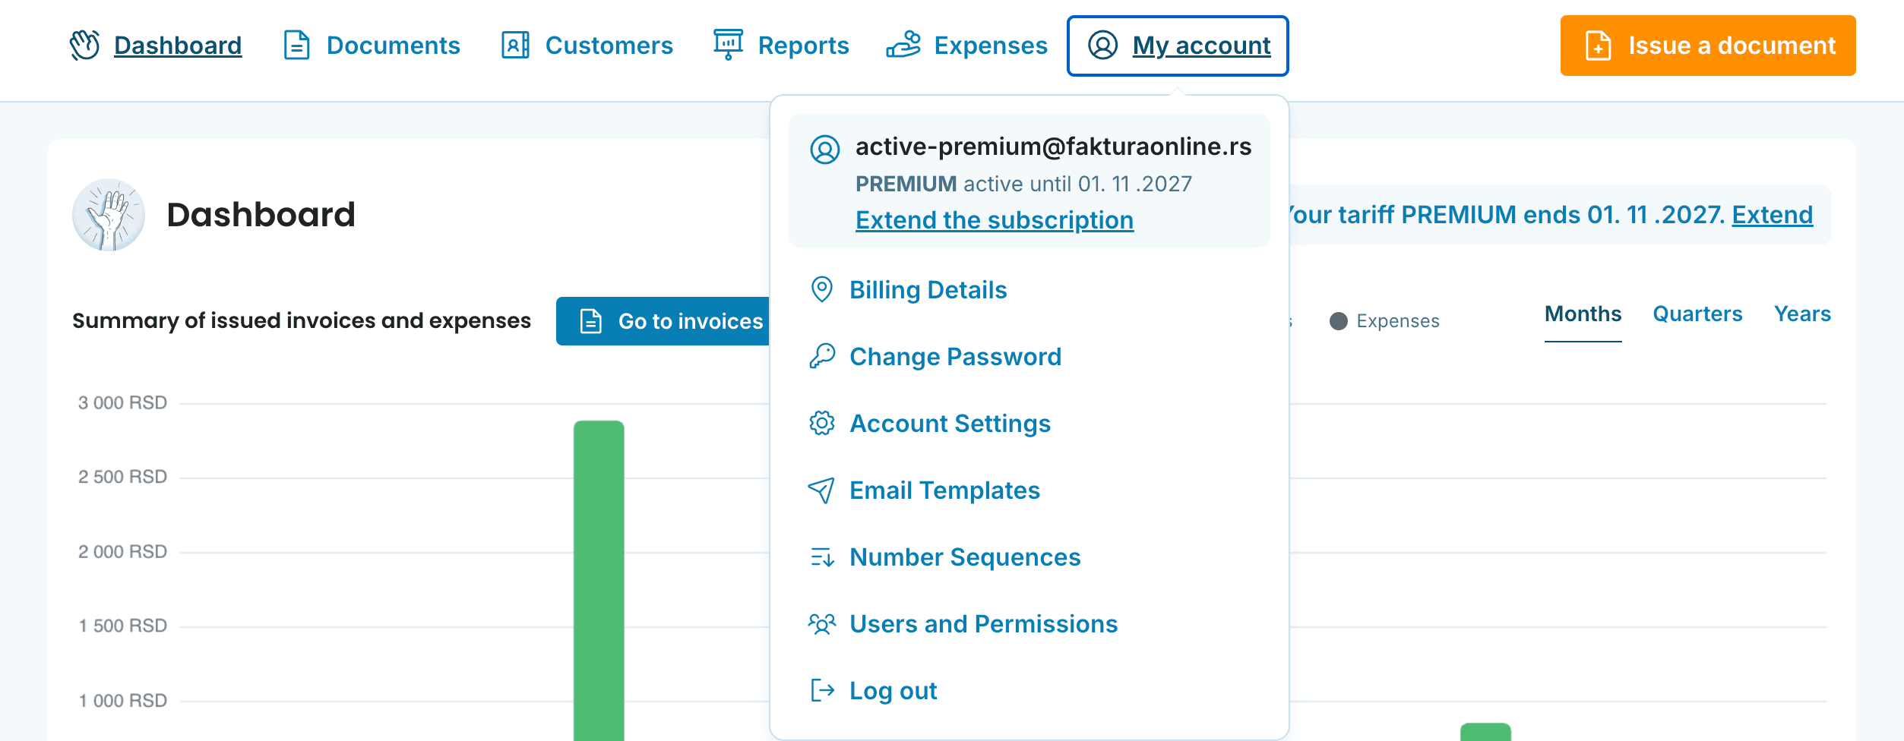Viewport: 1904px width, 741px height.
Task: Click the waving hand Dashboard nav icon
Action: click(85, 46)
